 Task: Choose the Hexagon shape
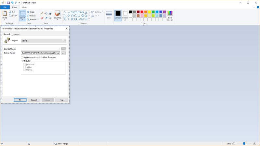coord(76,16)
